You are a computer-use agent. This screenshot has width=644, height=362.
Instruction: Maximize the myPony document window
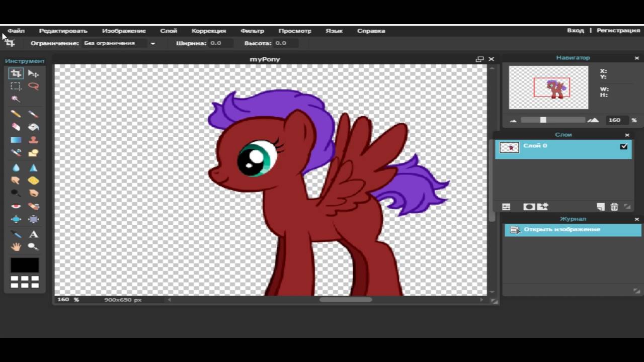click(479, 59)
